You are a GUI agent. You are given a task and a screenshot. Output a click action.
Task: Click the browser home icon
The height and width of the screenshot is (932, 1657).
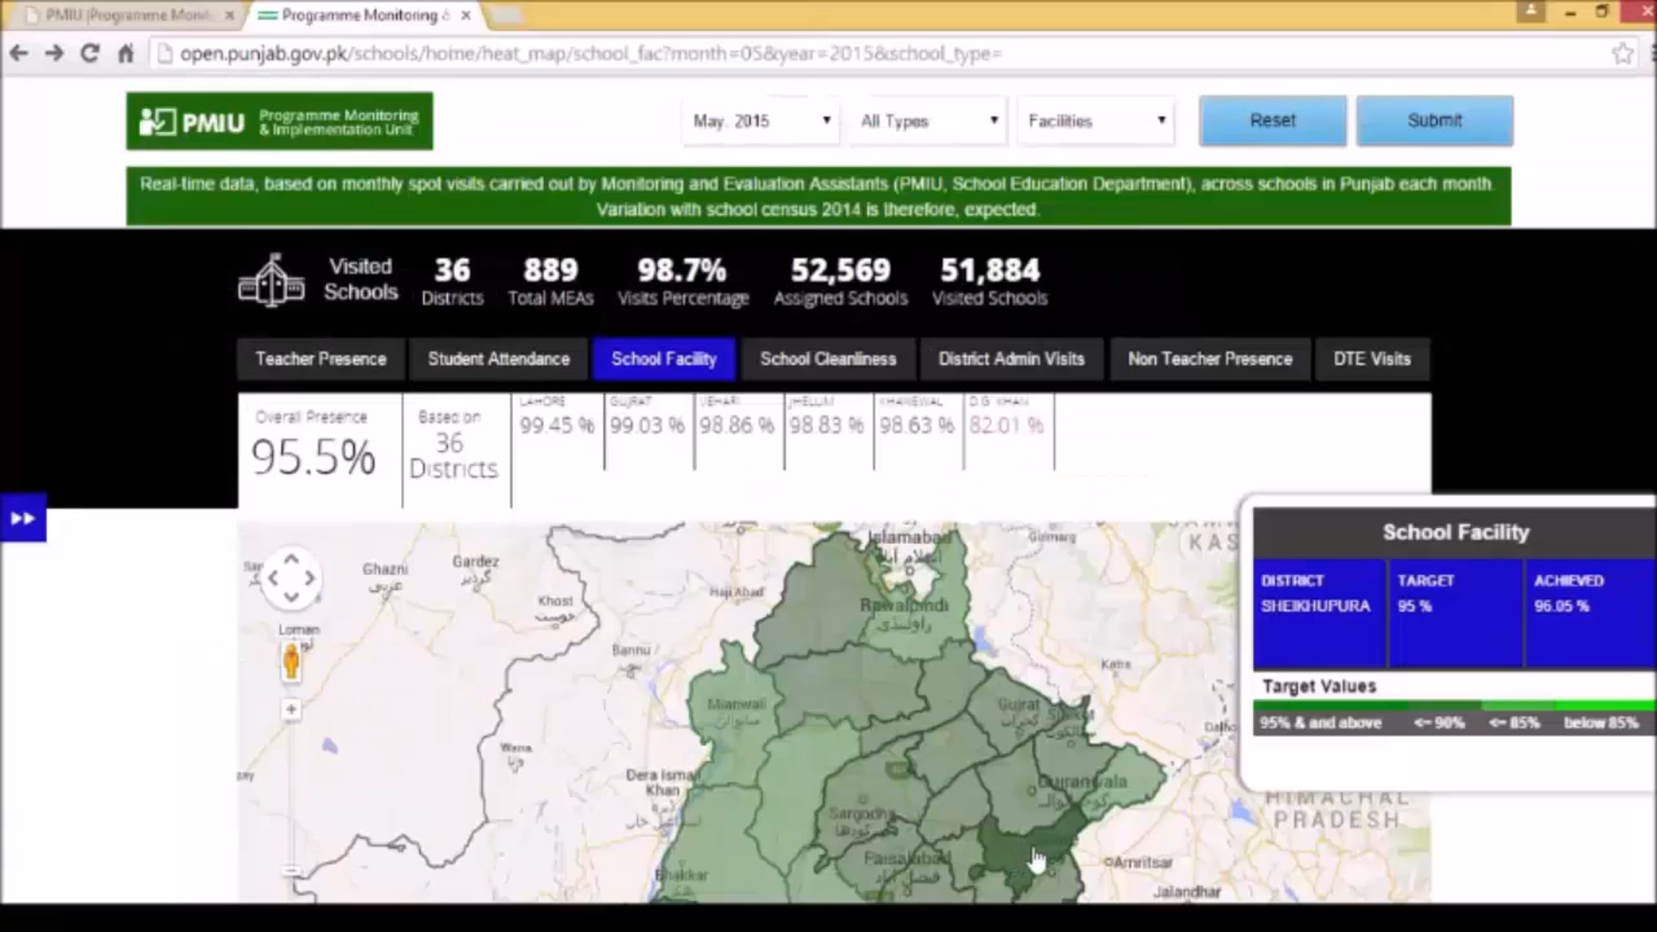coord(126,53)
